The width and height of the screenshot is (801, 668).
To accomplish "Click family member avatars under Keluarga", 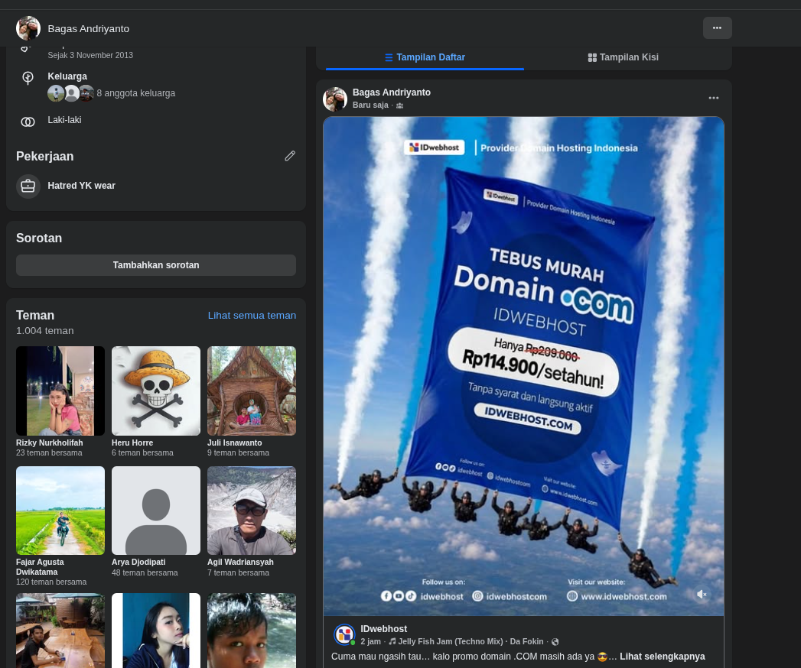I will point(71,93).
